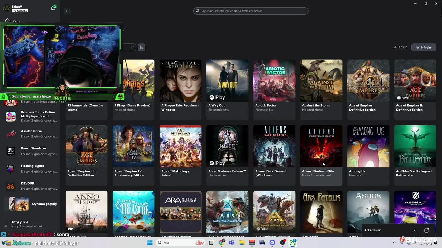The height and width of the screenshot is (248, 442).
Task: Show hidden system tray icons
Action: click(x=394, y=243)
